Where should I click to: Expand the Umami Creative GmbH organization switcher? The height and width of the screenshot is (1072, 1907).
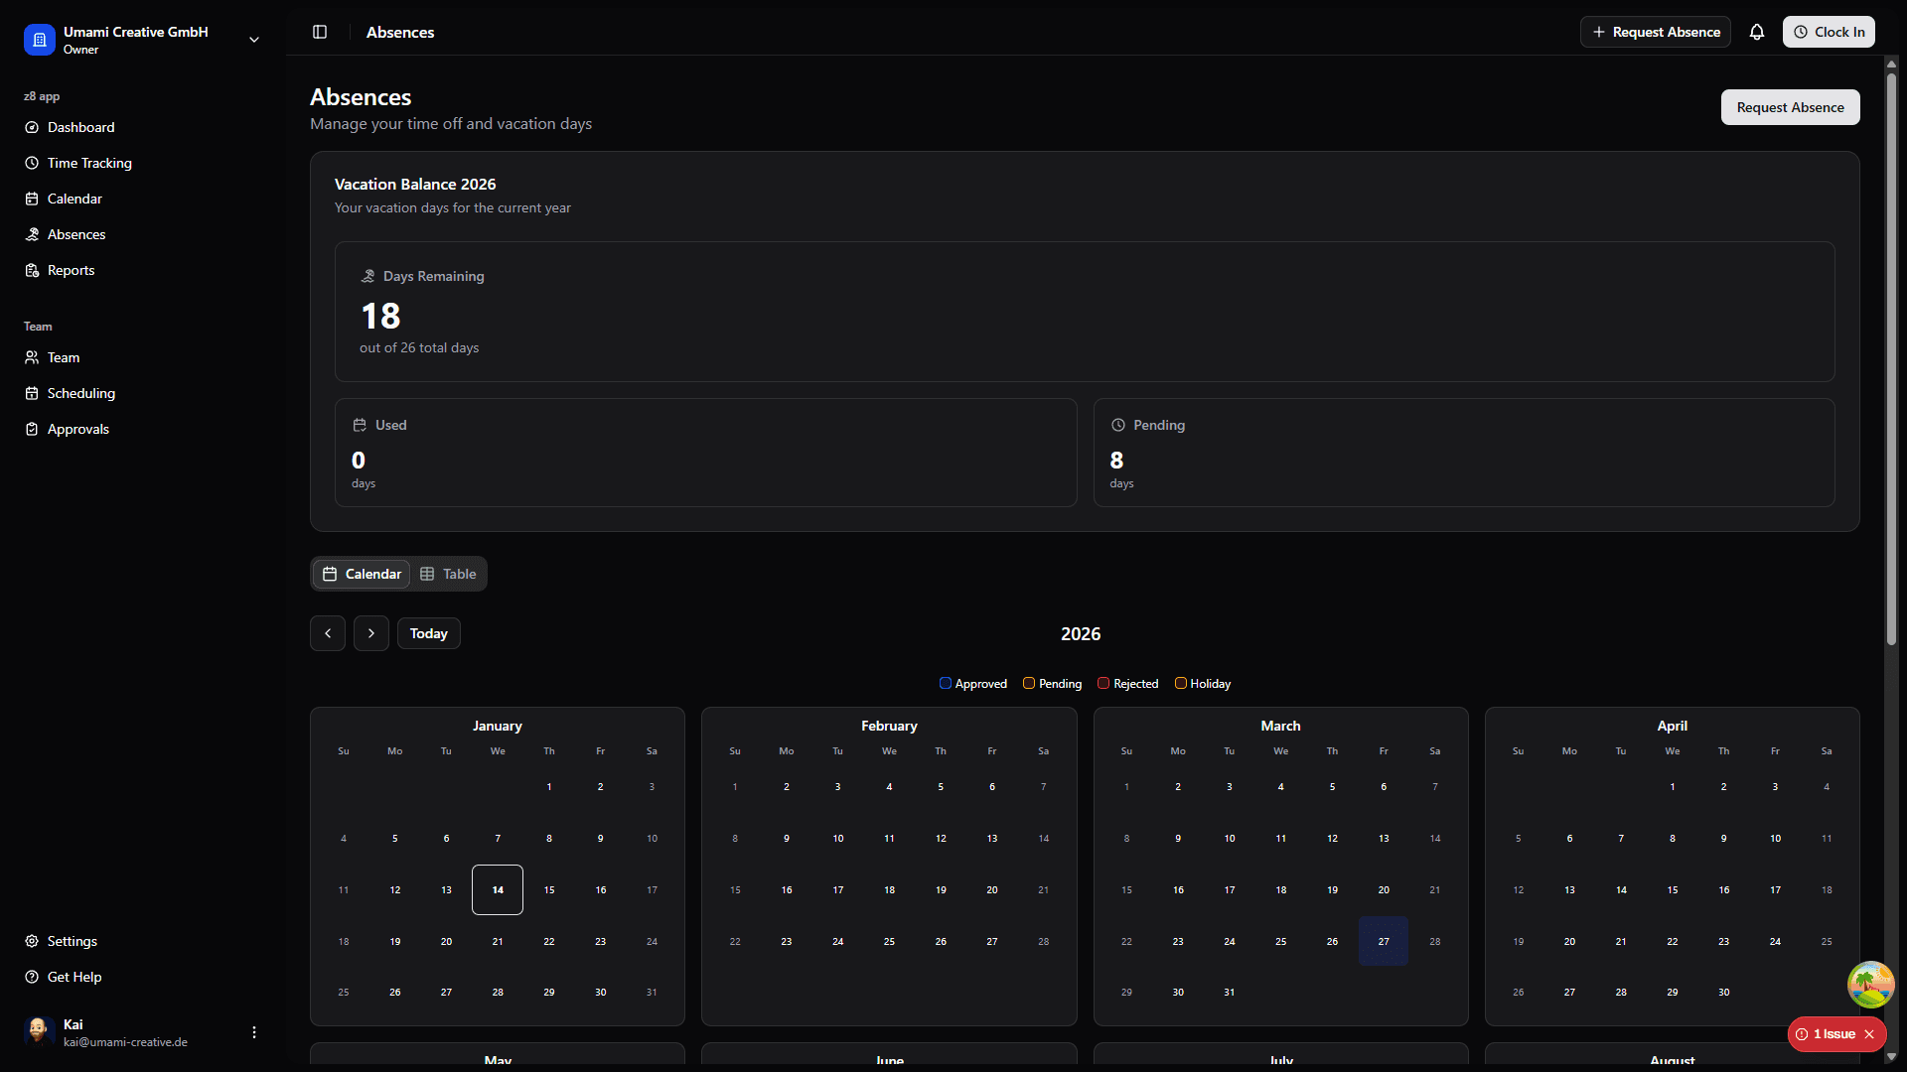254,40
